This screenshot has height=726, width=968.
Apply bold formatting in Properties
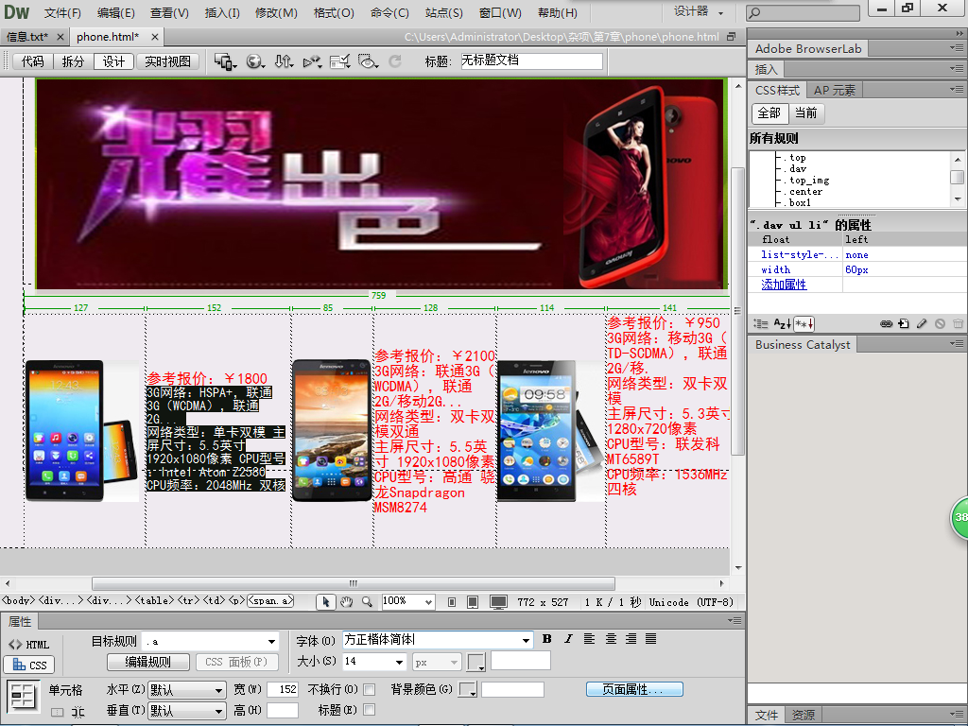547,639
